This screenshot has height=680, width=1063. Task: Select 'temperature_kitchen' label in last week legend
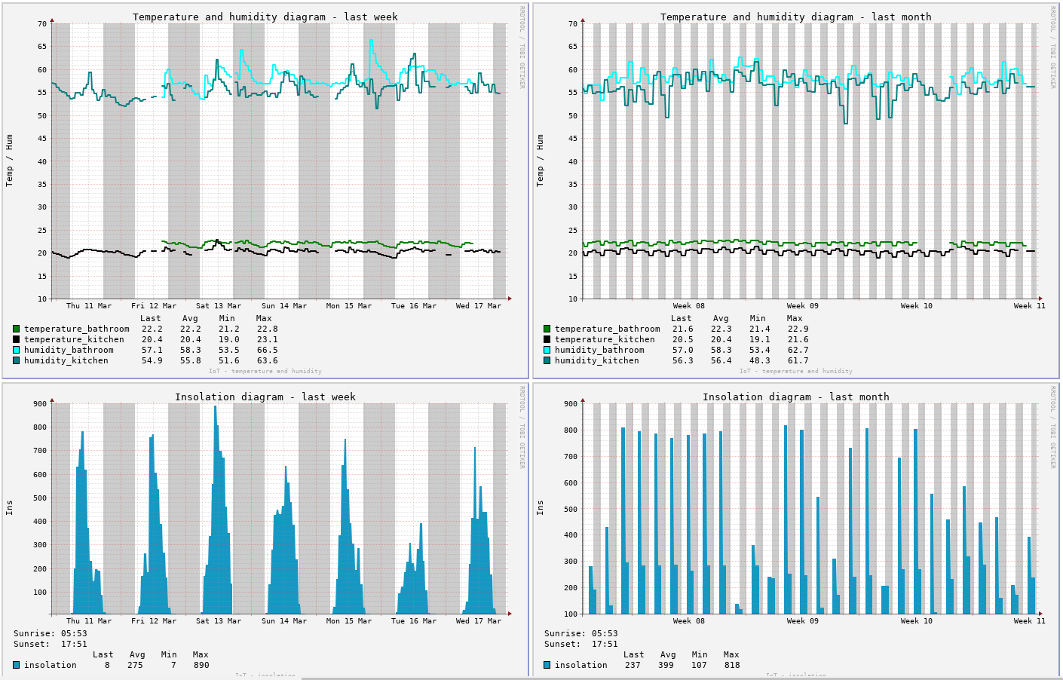74,339
